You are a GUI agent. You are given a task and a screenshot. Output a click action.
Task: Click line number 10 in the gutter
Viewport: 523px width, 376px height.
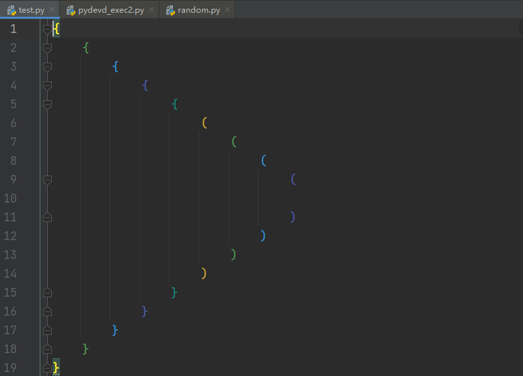[10, 198]
